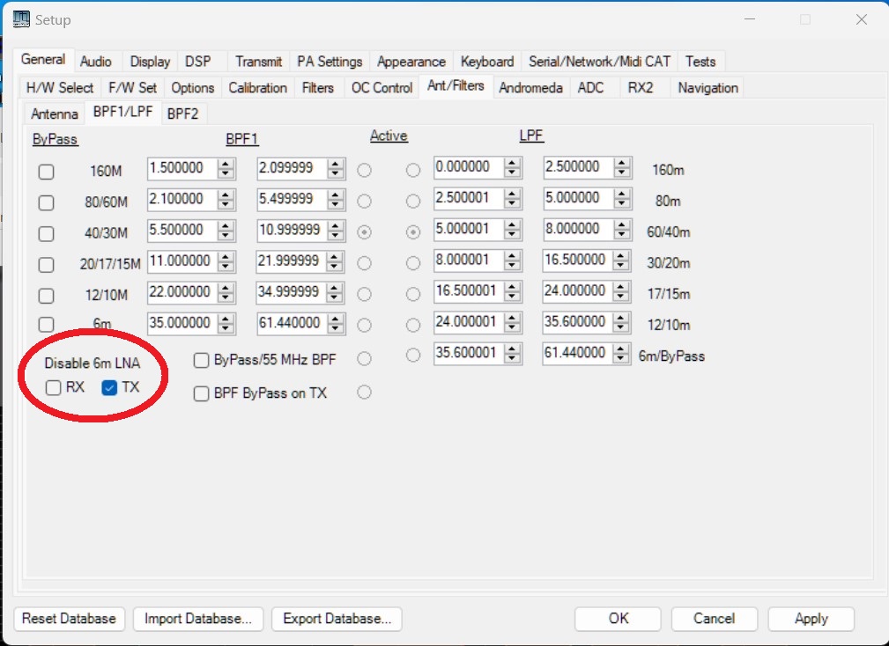Viewport: 889px width, 646px height.
Task: Click the 40/30M BPF1 start frequency field
Action: coord(182,230)
